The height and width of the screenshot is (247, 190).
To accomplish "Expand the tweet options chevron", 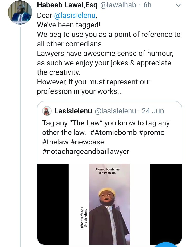I will pos(178,5).
